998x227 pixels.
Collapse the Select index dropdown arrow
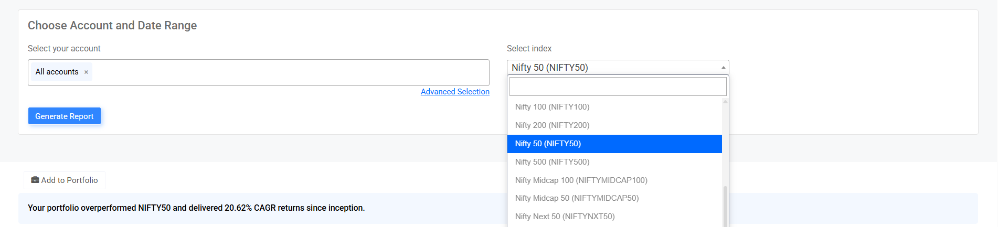723,68
